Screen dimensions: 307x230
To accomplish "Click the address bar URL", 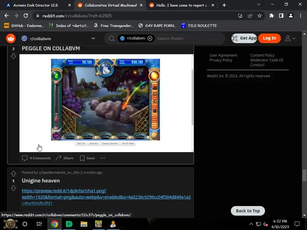I will pos(77,16).
